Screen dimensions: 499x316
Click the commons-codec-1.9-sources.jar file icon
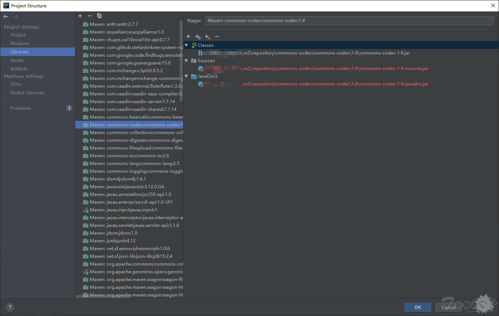pyautogui.click(x=201, y=69)
